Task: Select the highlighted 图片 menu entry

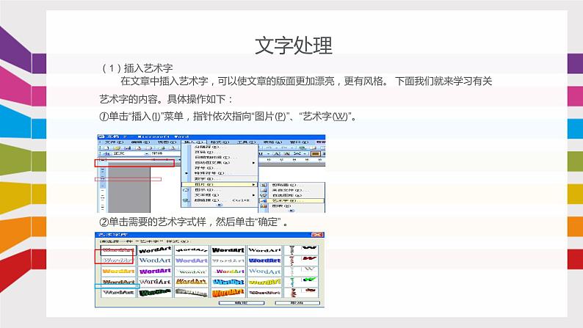Action: [x=220, y=185]
